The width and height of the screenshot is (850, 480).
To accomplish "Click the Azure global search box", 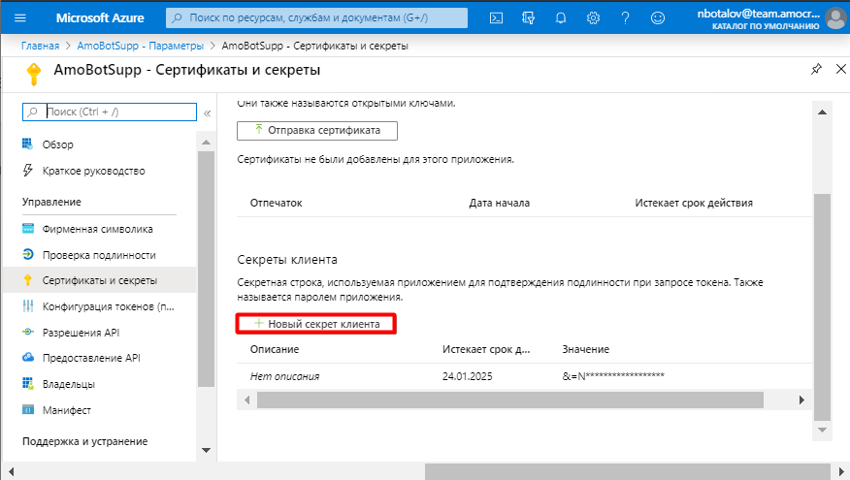I will point(316,17).
